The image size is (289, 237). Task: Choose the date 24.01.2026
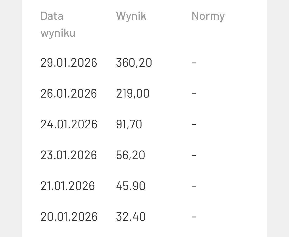(x=69, y=124)
